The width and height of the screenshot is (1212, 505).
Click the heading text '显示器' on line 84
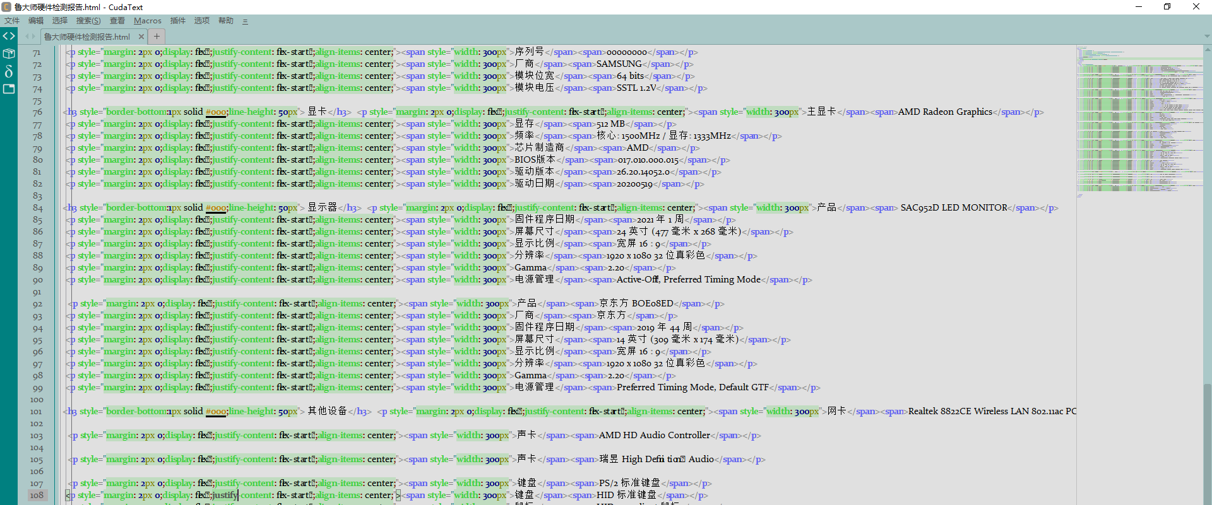[322, 208]
